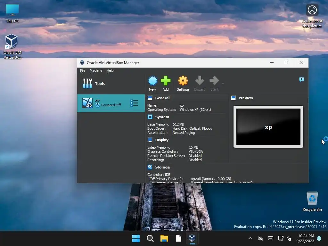Click the Windows XP OS icon of xp machine

pyautogui.click(x=87, y=103)
